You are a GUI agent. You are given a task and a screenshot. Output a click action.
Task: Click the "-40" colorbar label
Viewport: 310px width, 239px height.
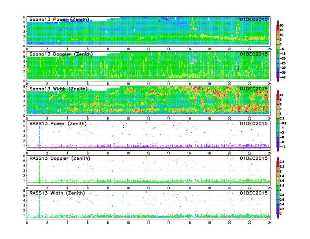[x=283, y=77]
